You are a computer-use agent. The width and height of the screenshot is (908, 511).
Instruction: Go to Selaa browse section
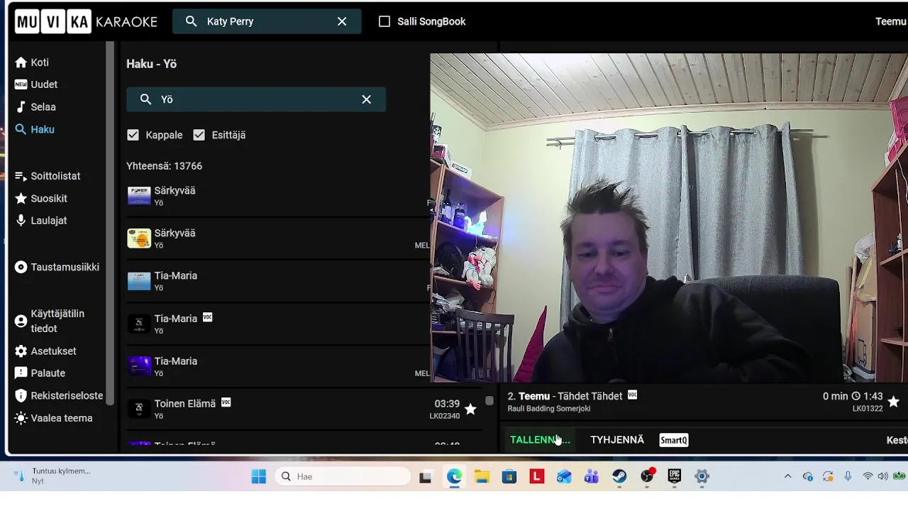click(x=35, y=107)
